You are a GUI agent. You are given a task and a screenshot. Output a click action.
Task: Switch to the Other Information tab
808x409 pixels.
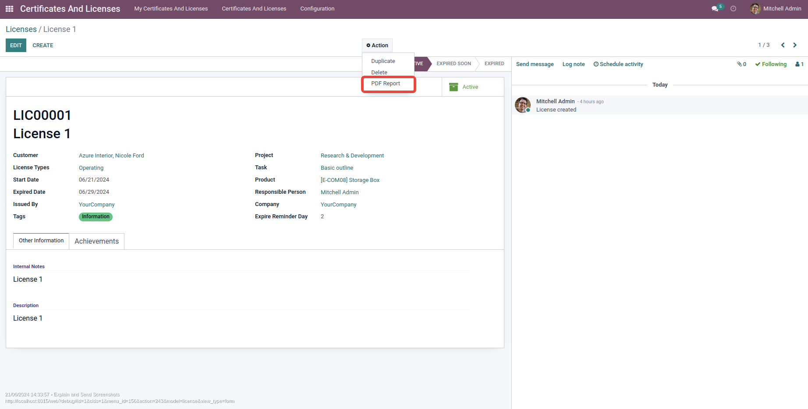point(41,241)
